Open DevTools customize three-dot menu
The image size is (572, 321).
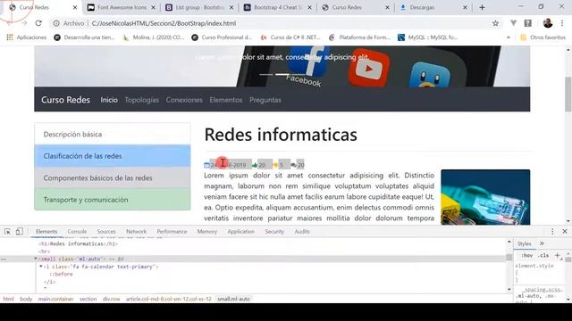[x=552, y=231]
